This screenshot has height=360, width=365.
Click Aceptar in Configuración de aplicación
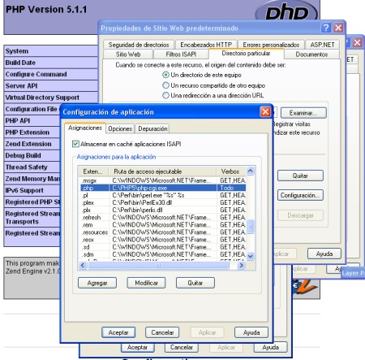click(118, 332)
